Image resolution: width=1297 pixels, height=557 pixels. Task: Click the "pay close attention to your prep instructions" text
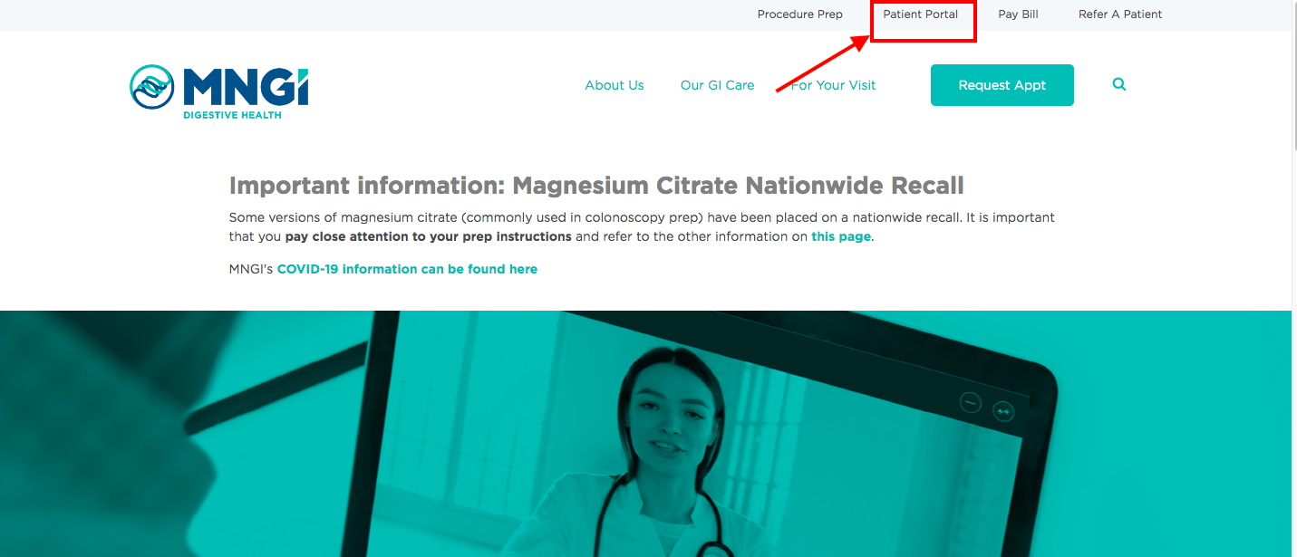(x=428, y=236)
